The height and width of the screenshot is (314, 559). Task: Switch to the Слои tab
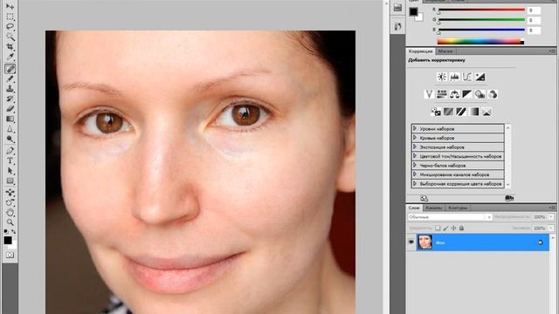click(x=414, y=208)
